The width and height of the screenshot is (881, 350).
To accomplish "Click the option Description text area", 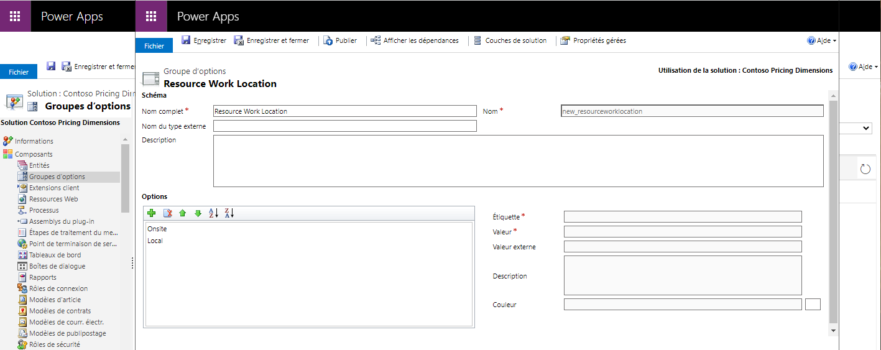I will point(683,275).
